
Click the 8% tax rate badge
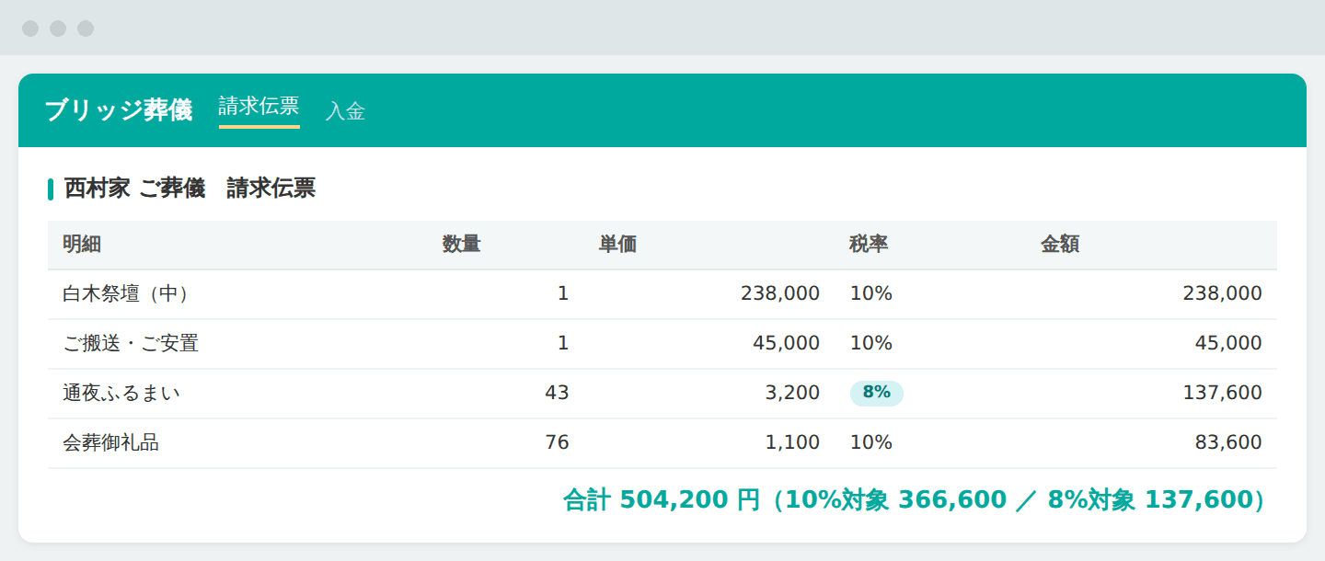pos(877,393)
